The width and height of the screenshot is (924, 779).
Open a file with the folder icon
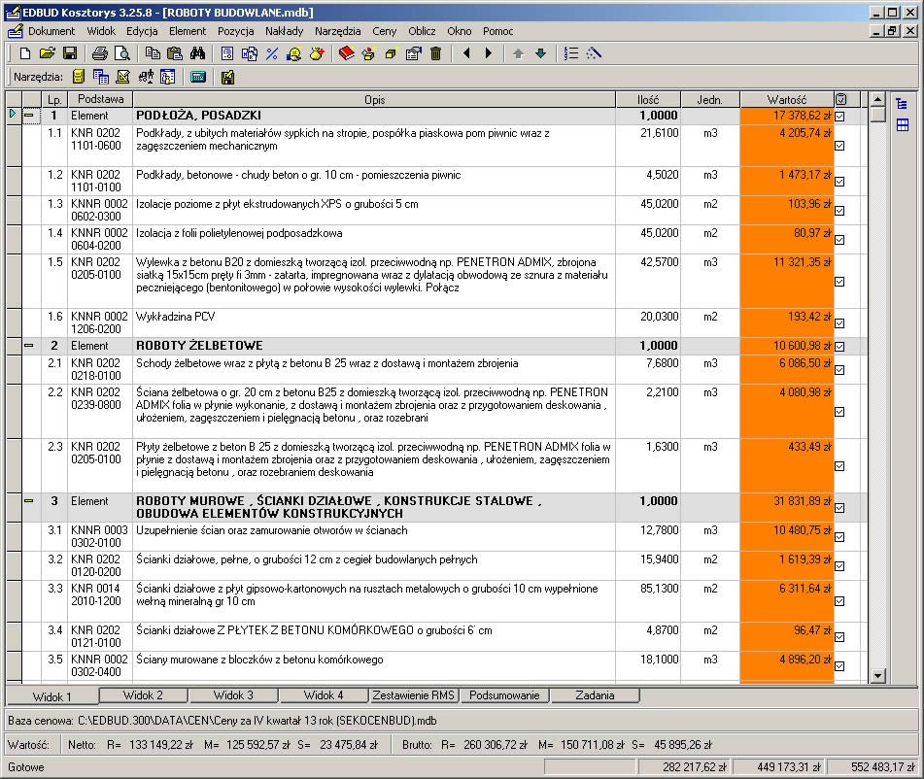48,53
